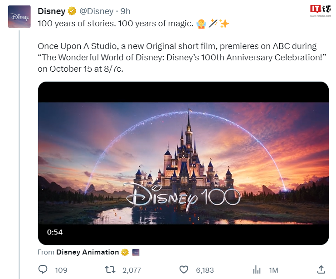Click the share upload icon
This screenshot has height=279, width=336.
coord(321,269)
